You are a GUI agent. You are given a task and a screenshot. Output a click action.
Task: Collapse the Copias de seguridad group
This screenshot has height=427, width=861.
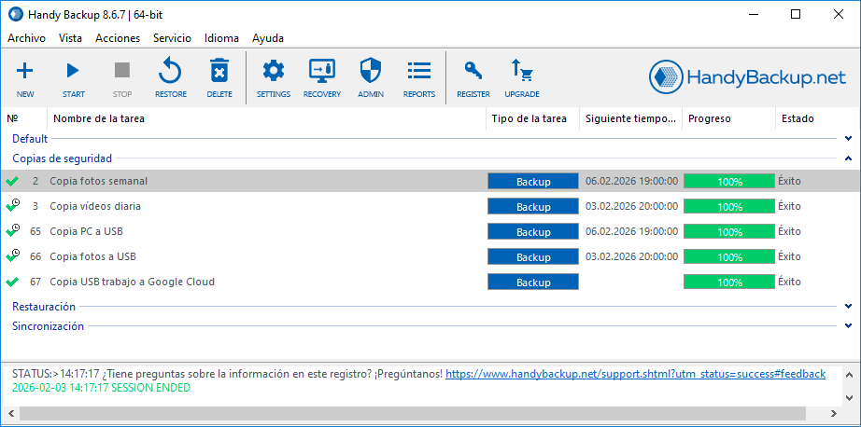848,159
